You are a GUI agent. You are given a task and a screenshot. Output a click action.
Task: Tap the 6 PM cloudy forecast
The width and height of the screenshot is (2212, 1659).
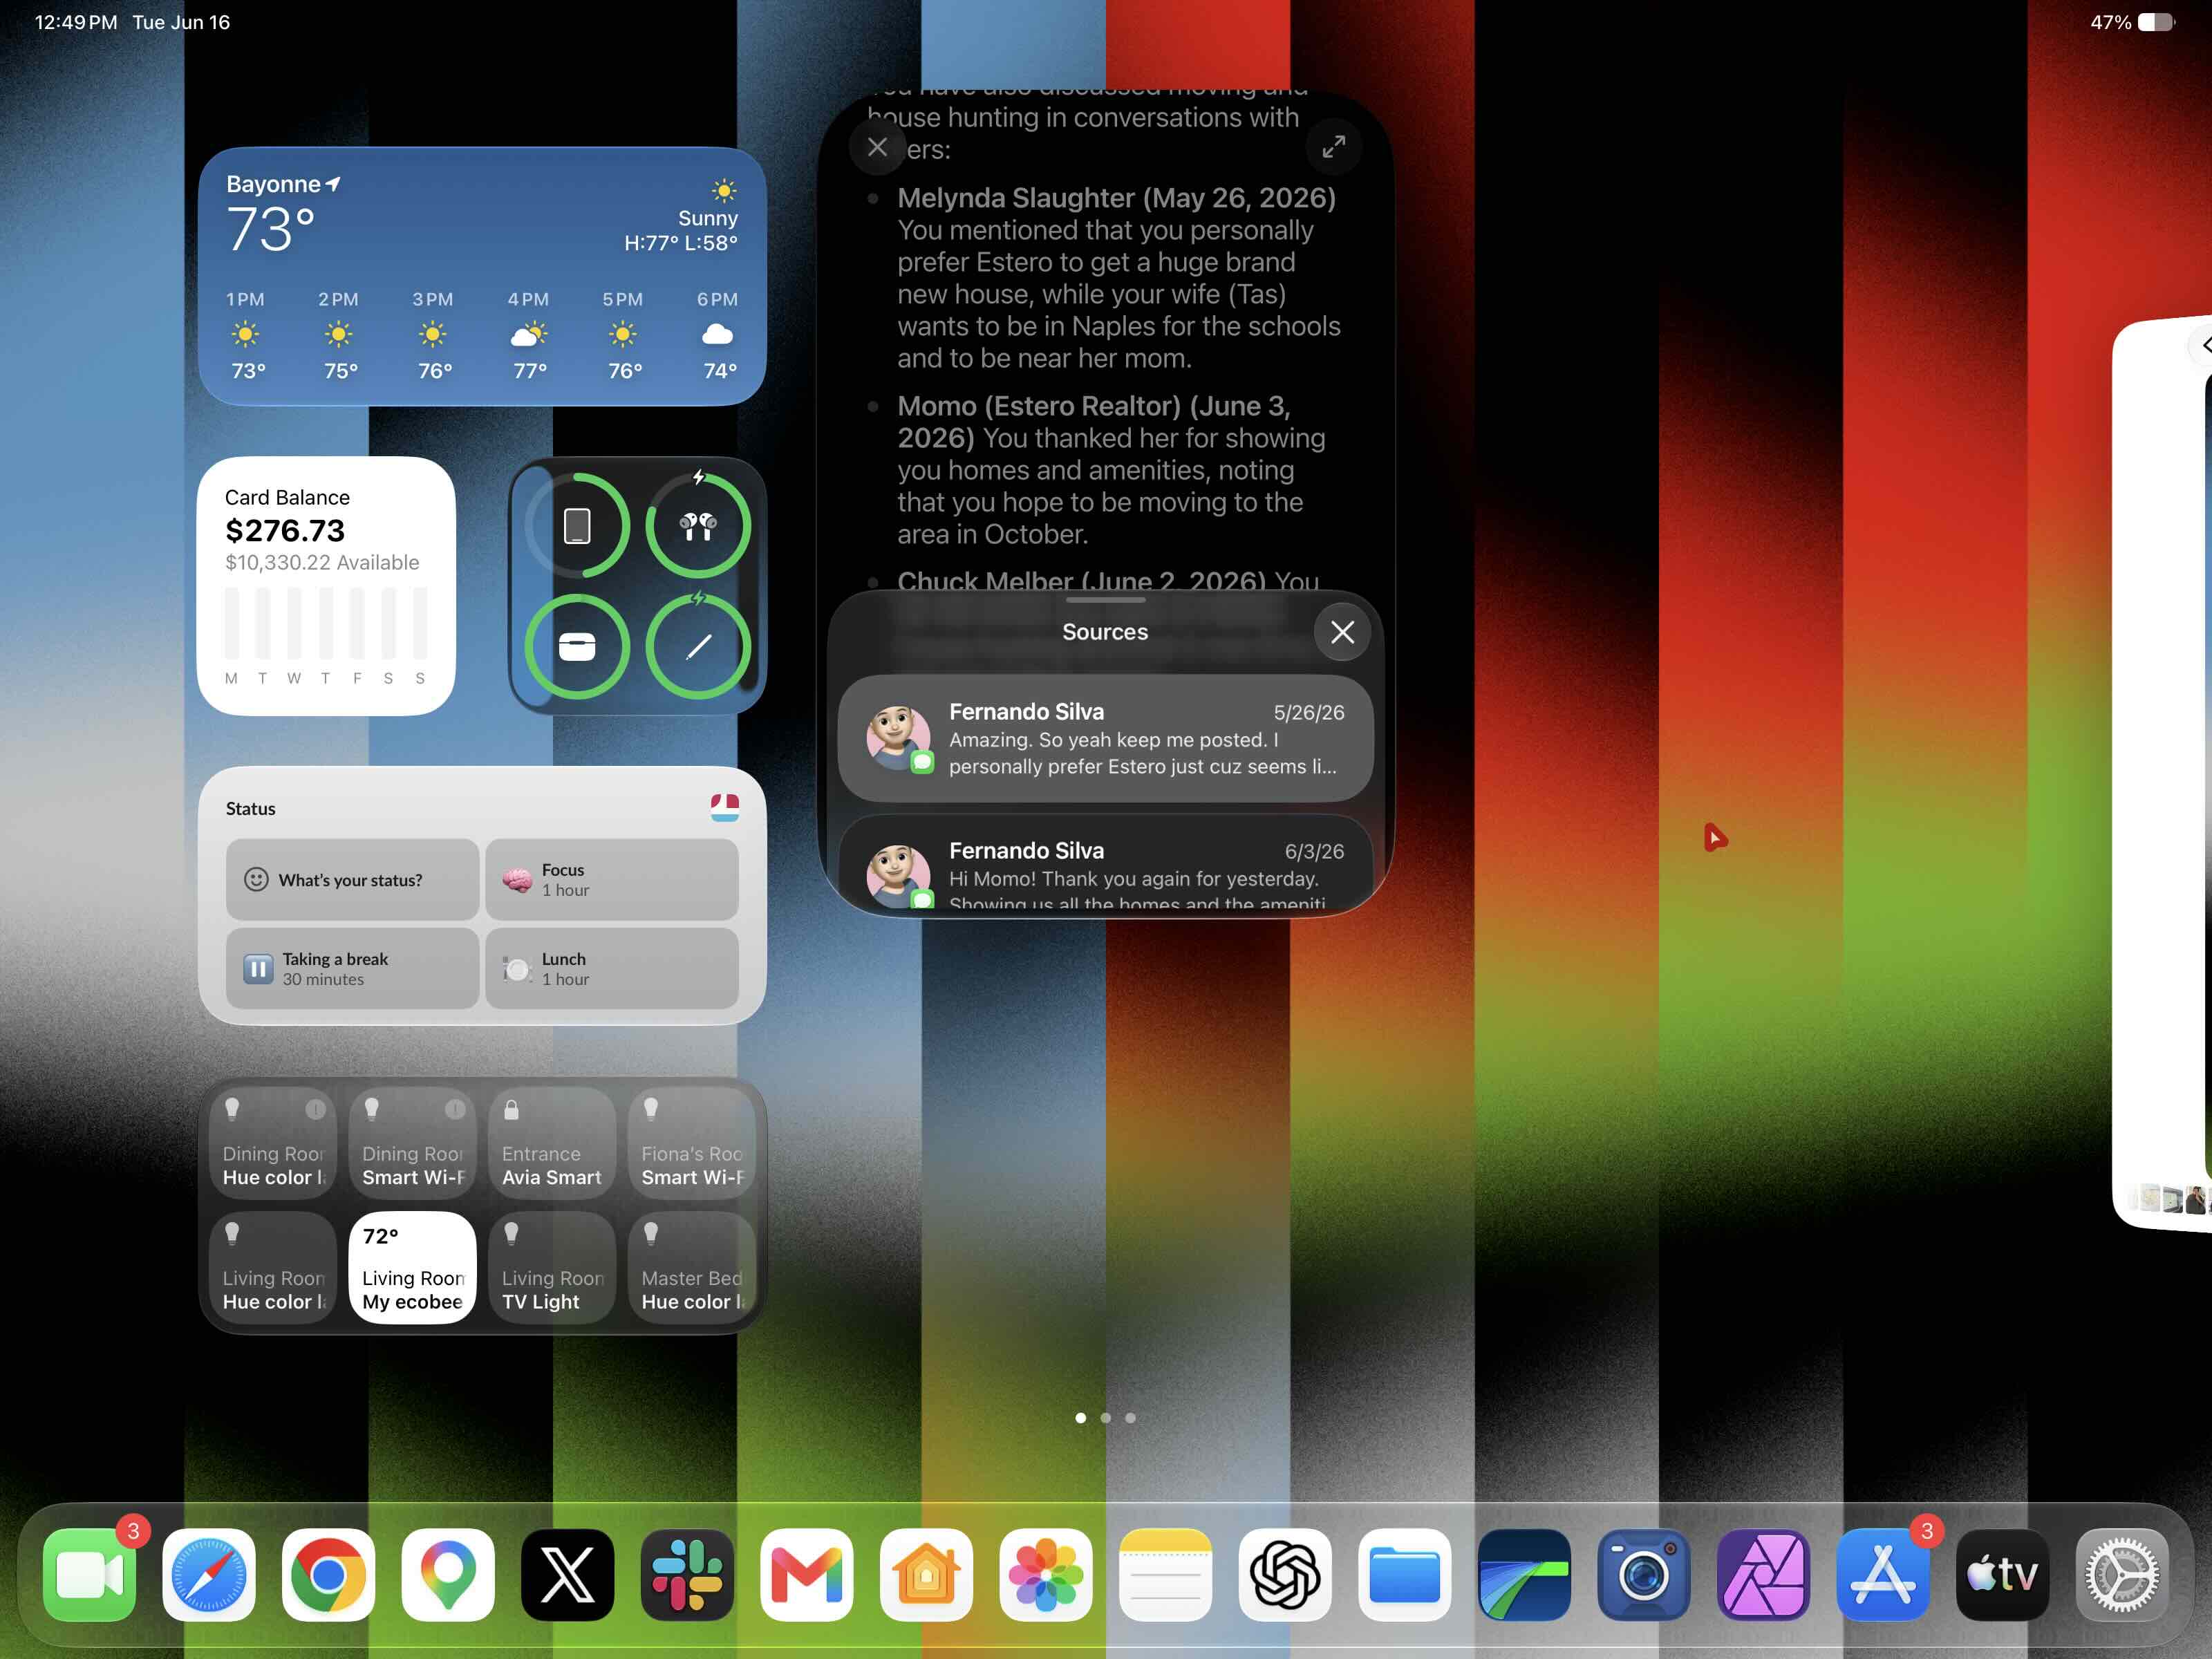click(717, 335)
